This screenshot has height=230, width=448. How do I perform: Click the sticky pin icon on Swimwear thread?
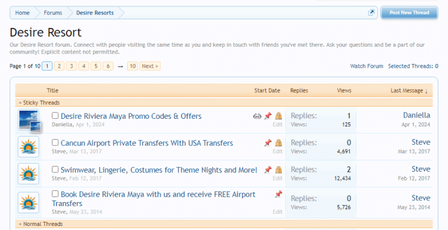[268, 170]
